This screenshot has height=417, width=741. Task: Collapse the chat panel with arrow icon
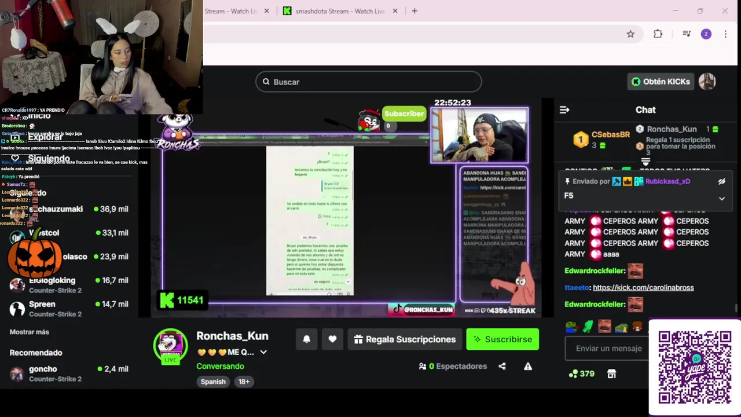pos(564,109)
